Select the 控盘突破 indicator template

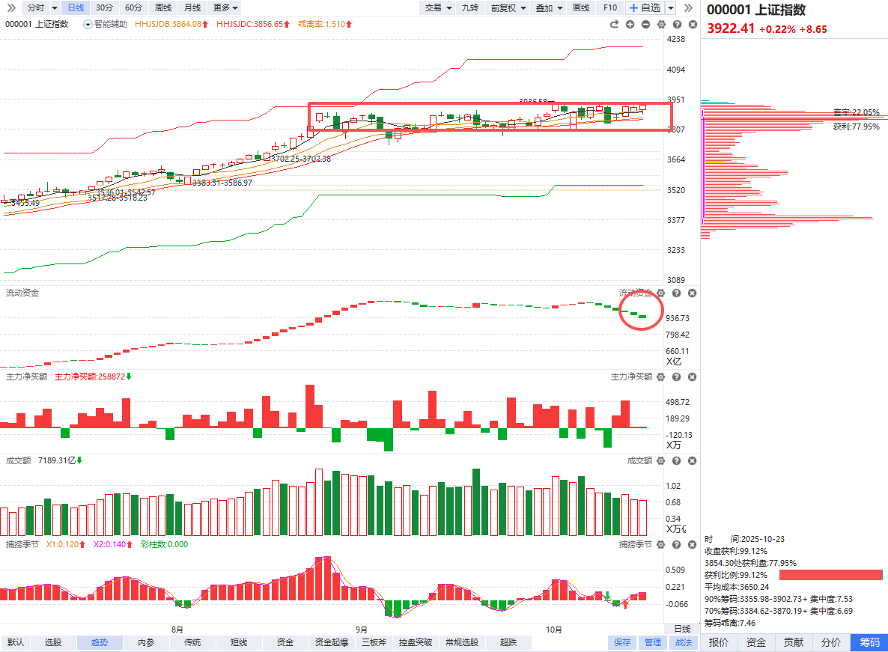click(x=415, y=642)
